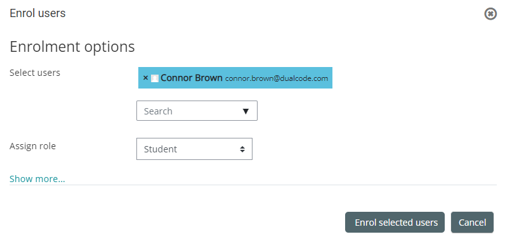
Task: Click the divider line under Show more
Action: point(253,185)
